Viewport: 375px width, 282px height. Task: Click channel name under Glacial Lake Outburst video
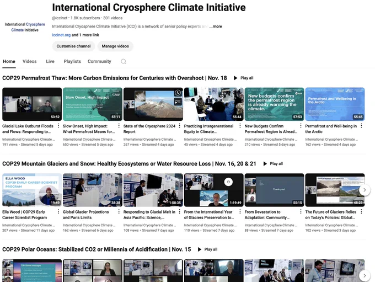29,139
